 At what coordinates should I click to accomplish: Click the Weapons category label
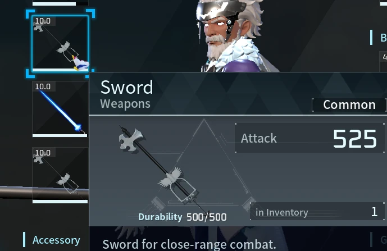click(125, 104)
